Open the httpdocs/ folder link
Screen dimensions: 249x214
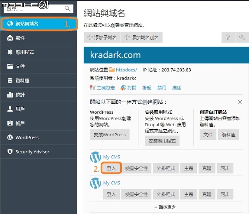[126, 70]
